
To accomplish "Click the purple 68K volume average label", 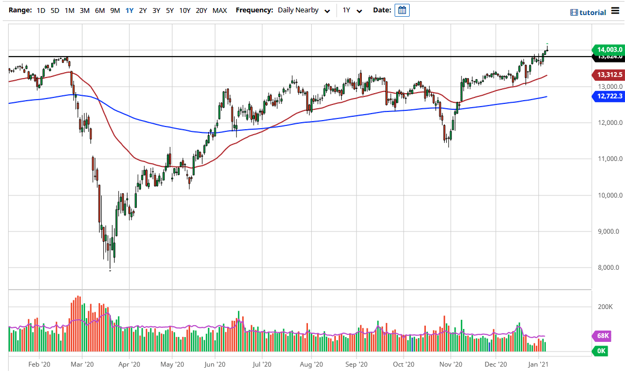I will (x=603, y=336).
